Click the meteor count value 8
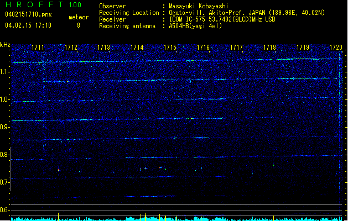Screen dimensions: 348x221 tap(79, 25)
